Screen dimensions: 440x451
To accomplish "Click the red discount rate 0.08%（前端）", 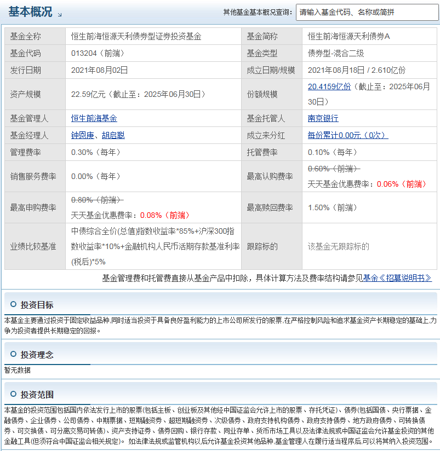I will point(165,215).
